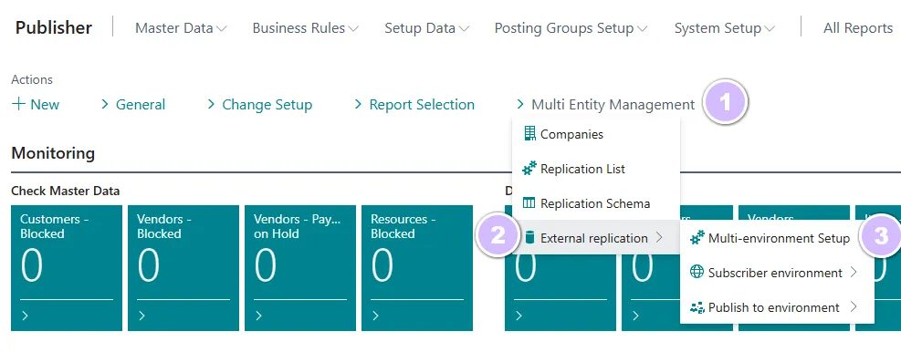Open the Report Selection action group
The height and width of the screenshot is (352, 901).
coord(414,105)
